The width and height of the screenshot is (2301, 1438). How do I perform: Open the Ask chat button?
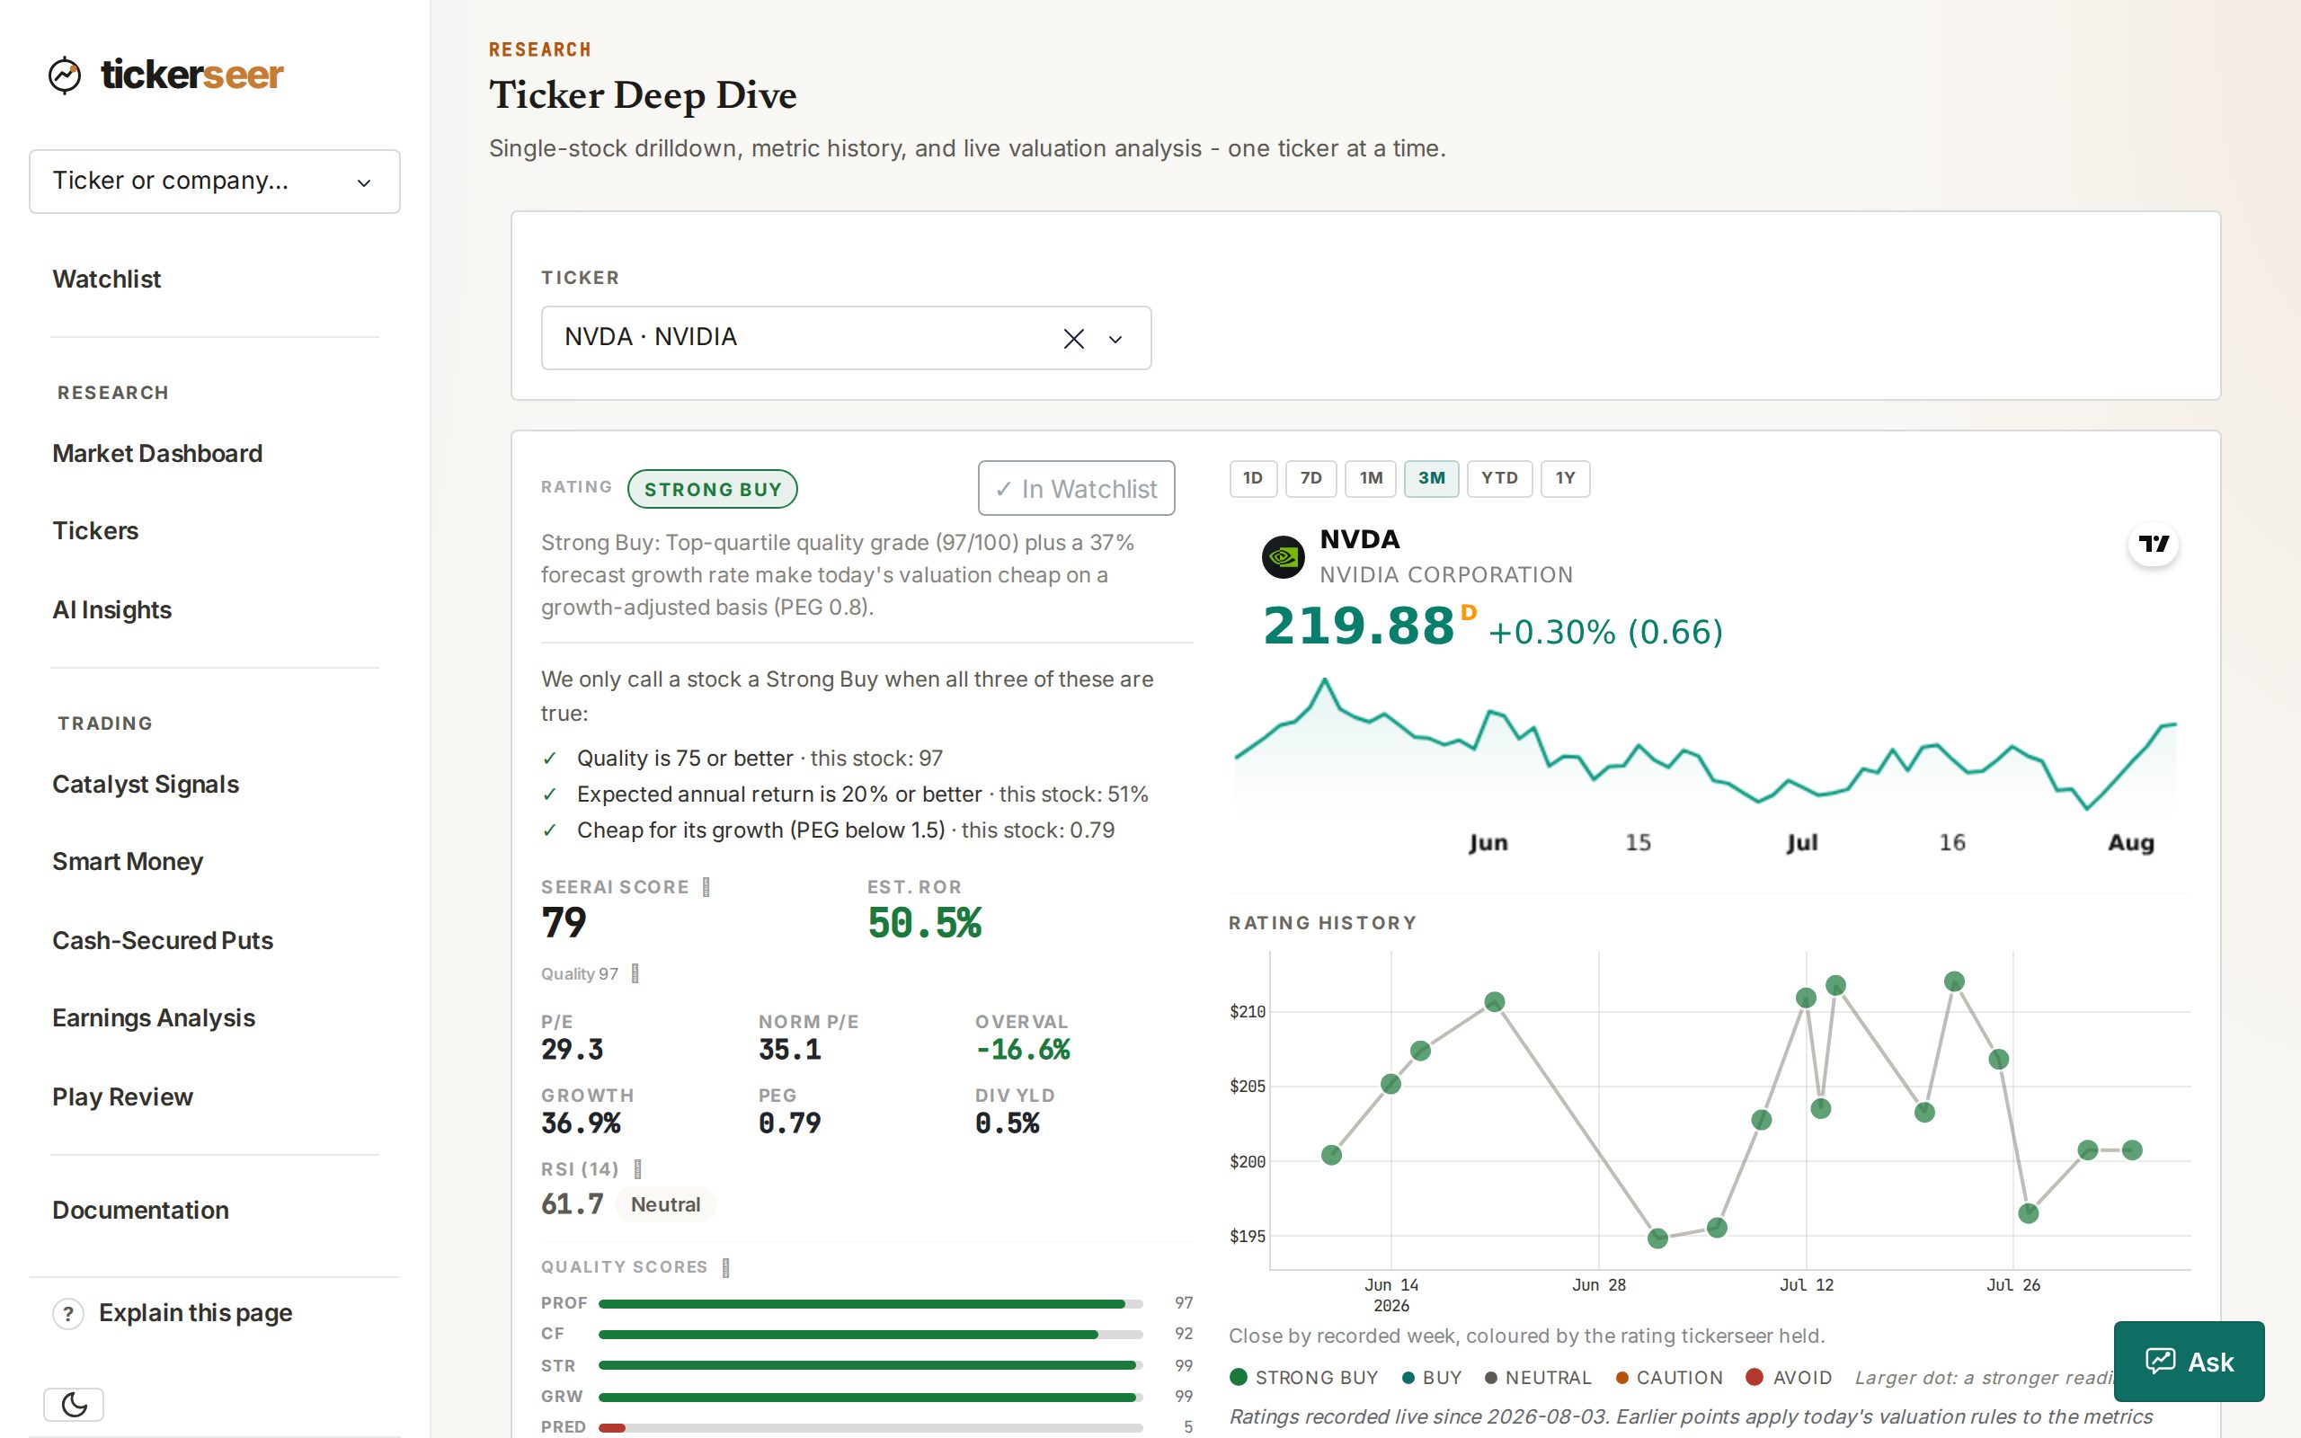tap(2189, 1361)
